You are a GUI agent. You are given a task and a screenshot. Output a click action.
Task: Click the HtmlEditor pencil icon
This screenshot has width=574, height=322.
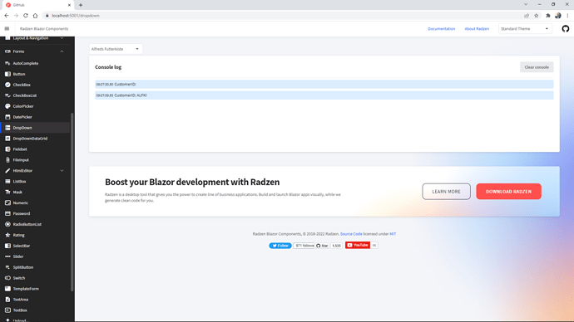point(7,170)
